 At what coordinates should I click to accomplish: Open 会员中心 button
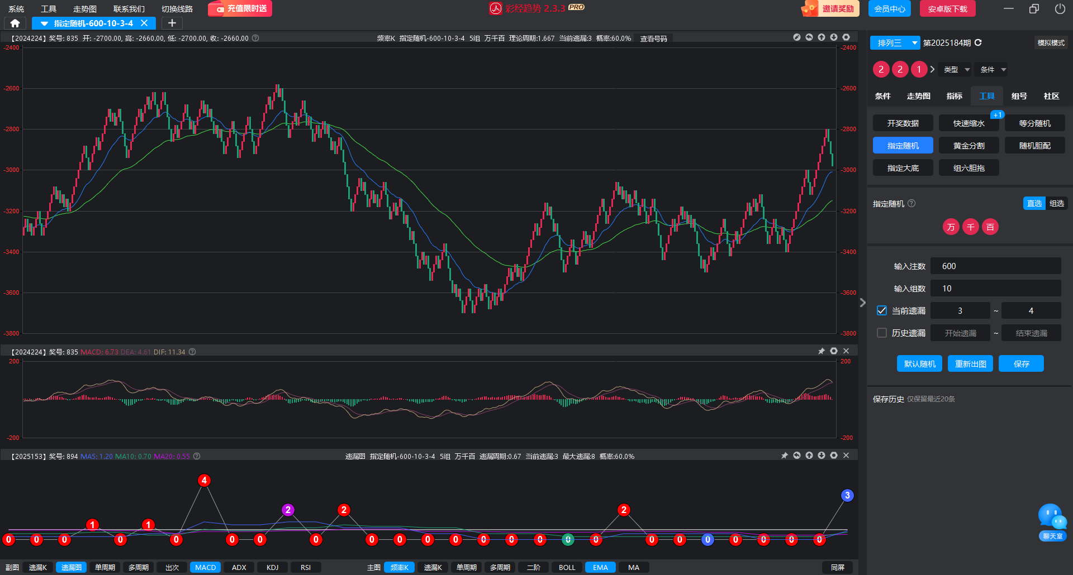coord(890,8)
